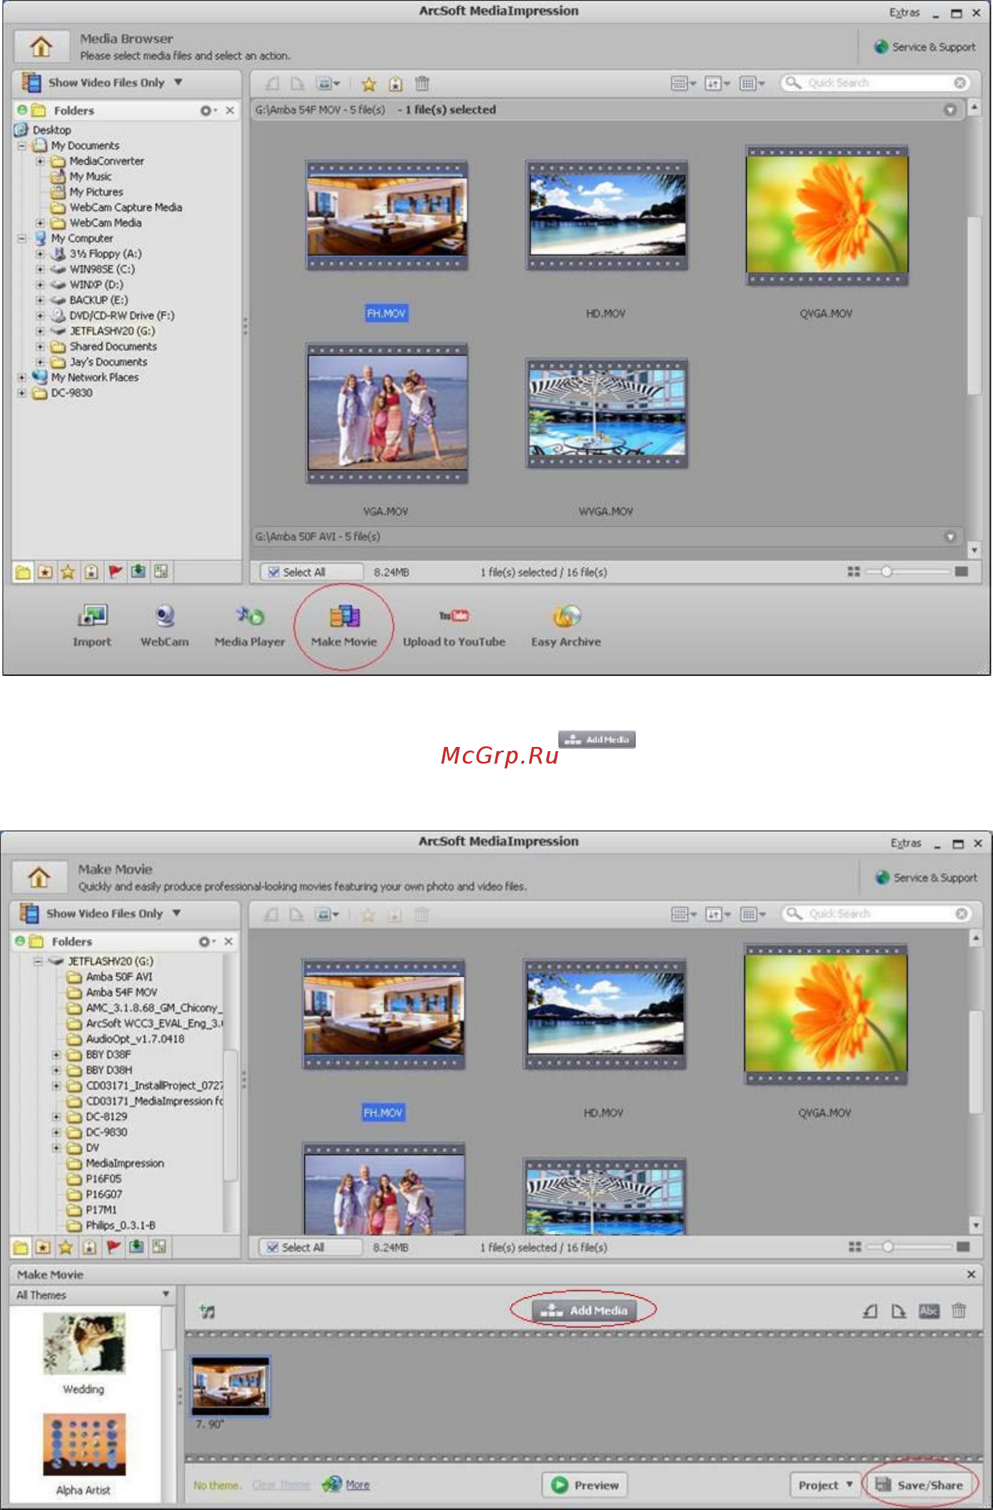The image size is (993, 1510).
Task: Click the storyboard trash icon in Make Movie panel
Action: [x=959, y=1310]
